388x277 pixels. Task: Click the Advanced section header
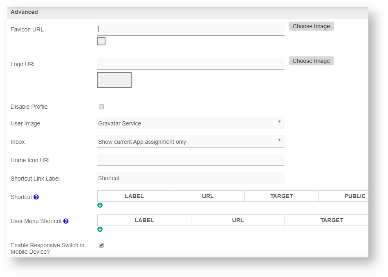[x=24, y=12]
